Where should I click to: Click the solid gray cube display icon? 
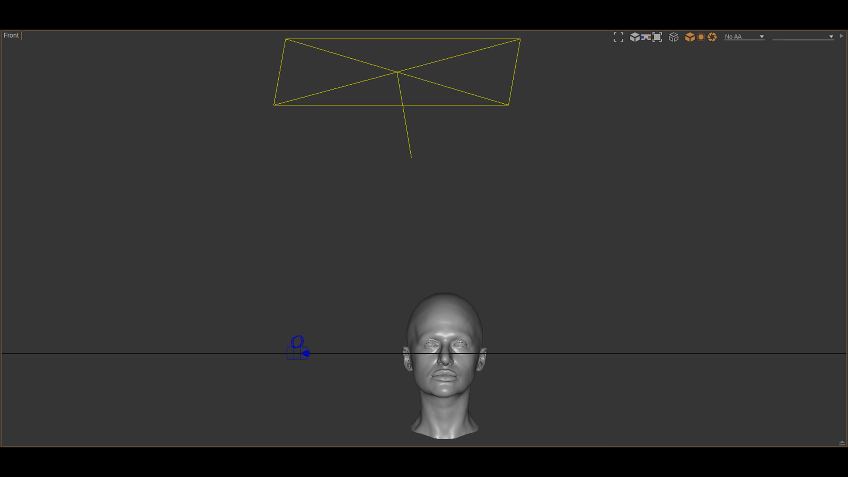point(635,37)
